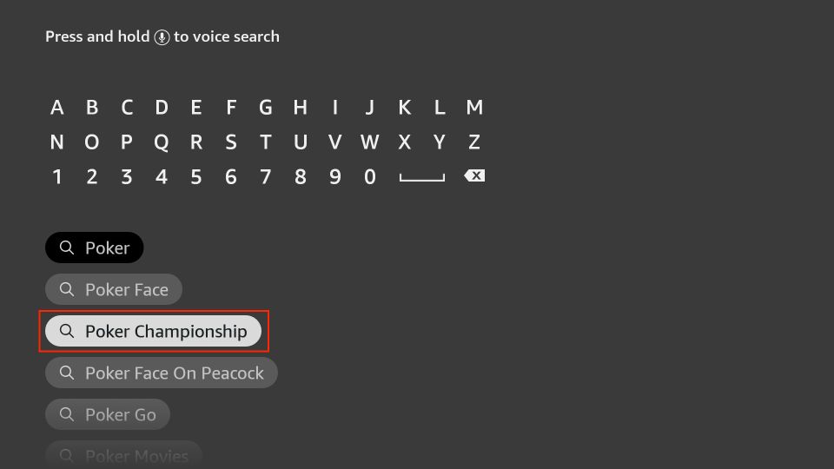834x469 pixels.
Task: Click the magnifier icon beside Poker Movies
Action: point(67,456)
